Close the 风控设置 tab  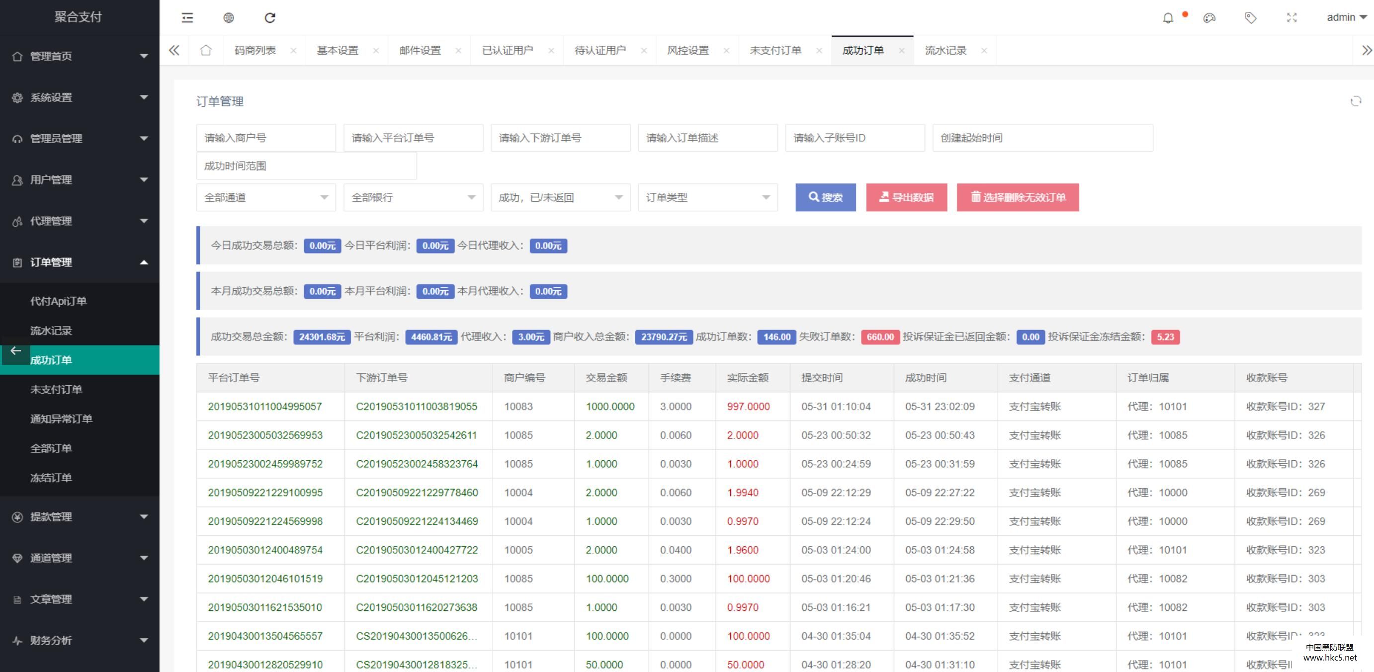(x=726, y=51)
